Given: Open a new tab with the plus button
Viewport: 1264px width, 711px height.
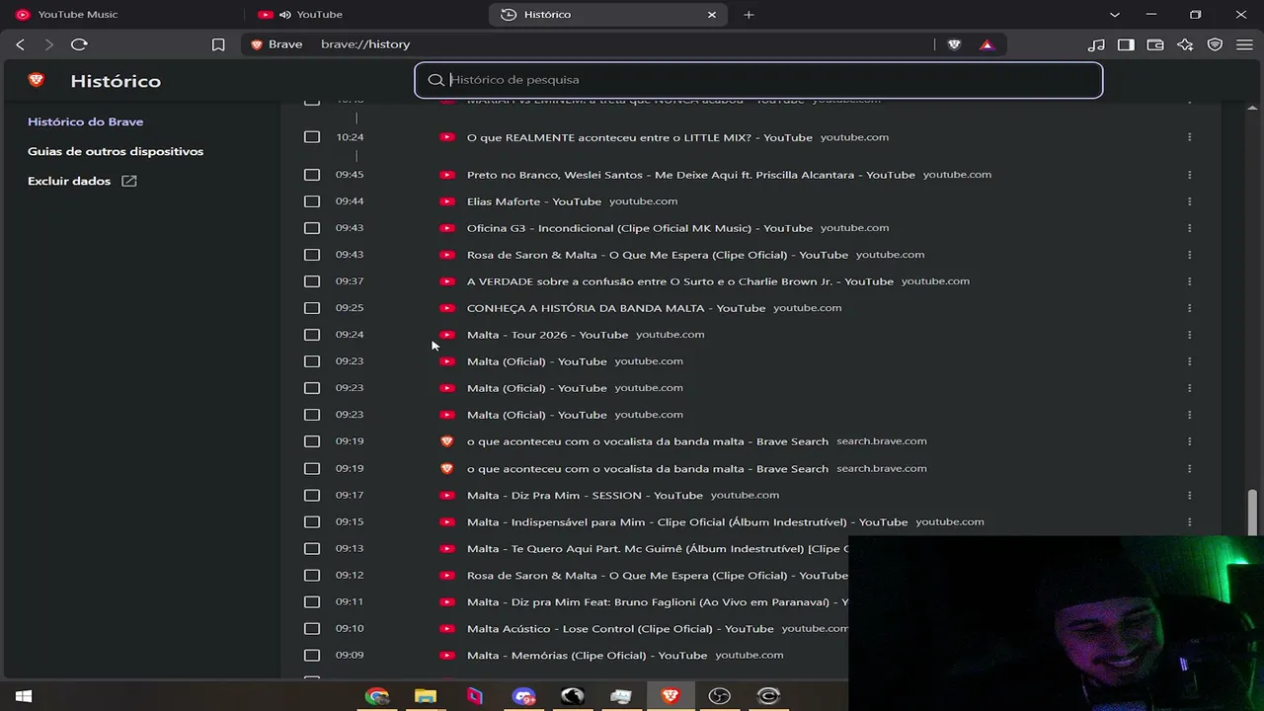Looking at the screenshot, I should (x=749, y=15).
